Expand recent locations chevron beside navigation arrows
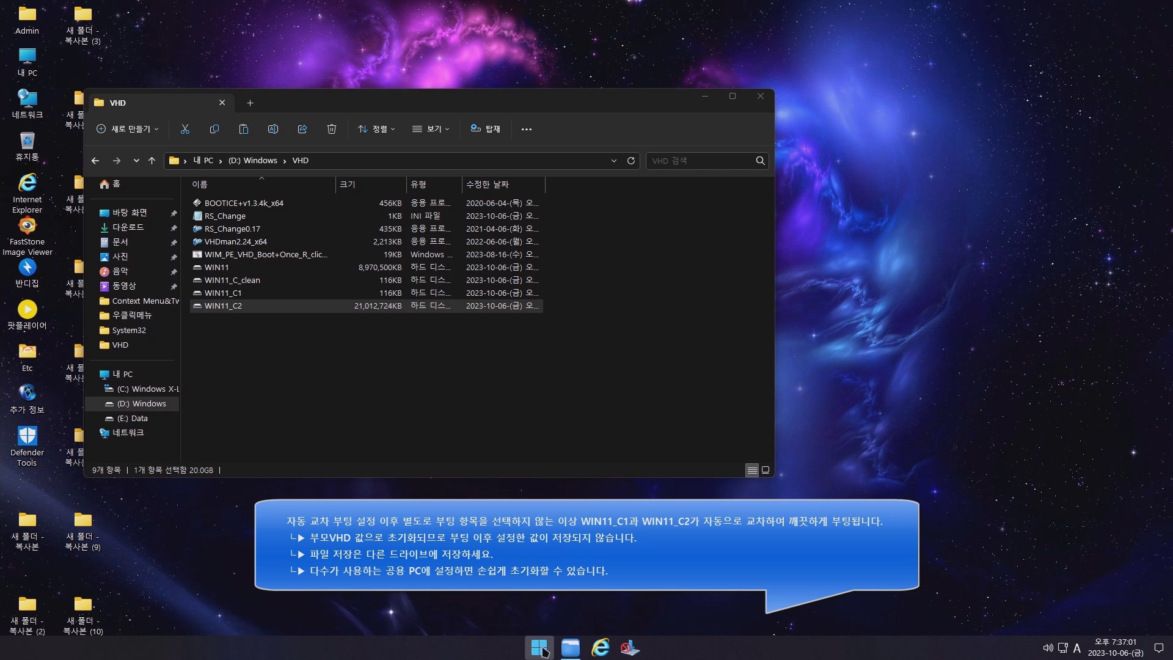1173x660 pixels. 136,161
